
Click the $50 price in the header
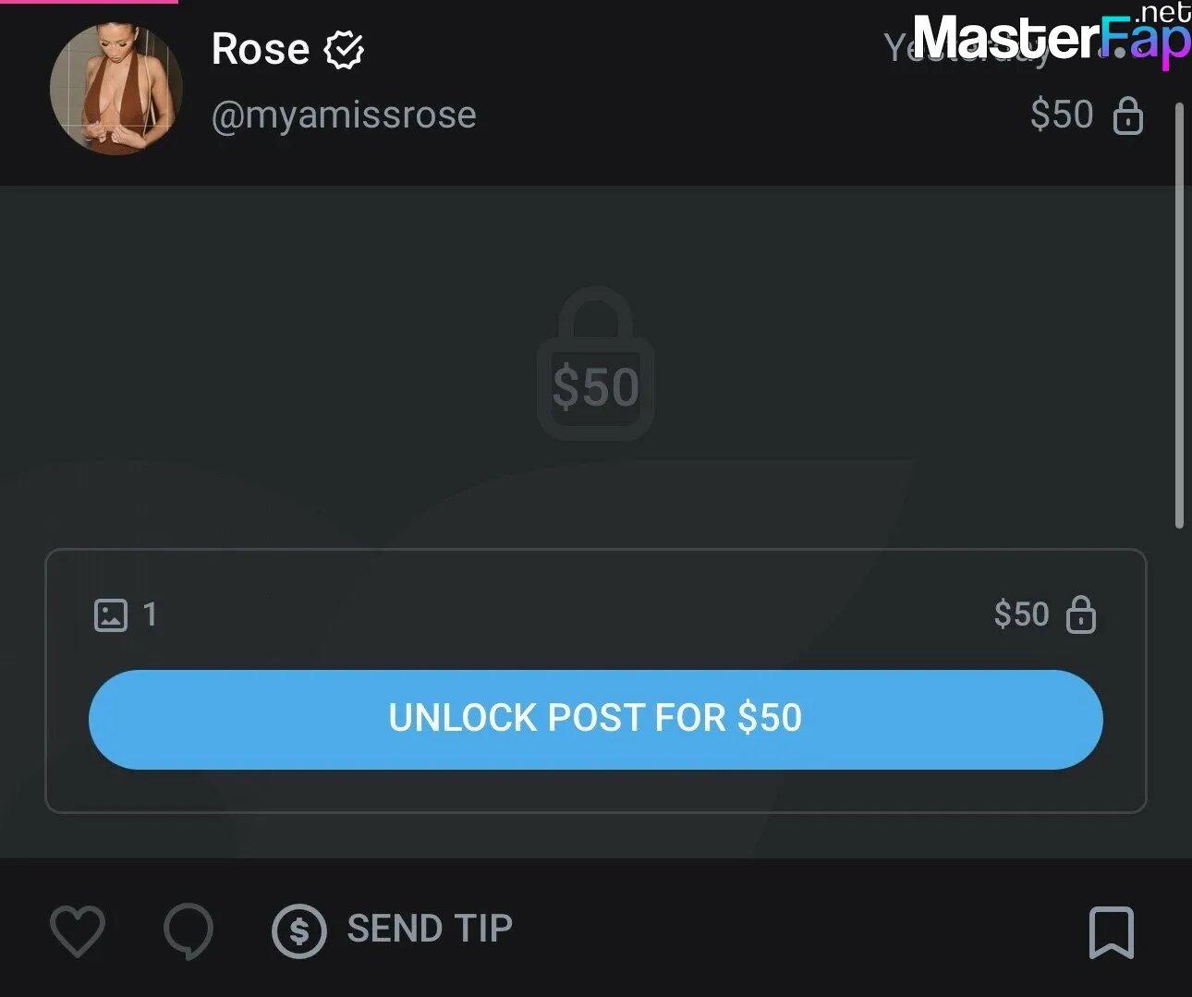point(1062,115)
